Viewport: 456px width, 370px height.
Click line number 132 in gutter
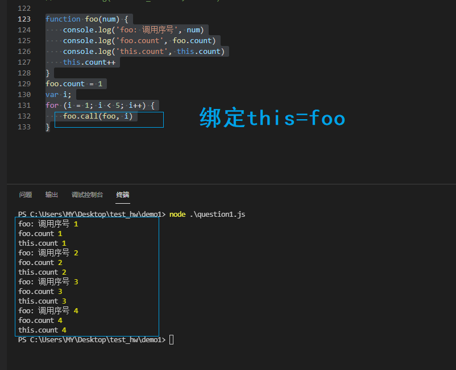24,116
